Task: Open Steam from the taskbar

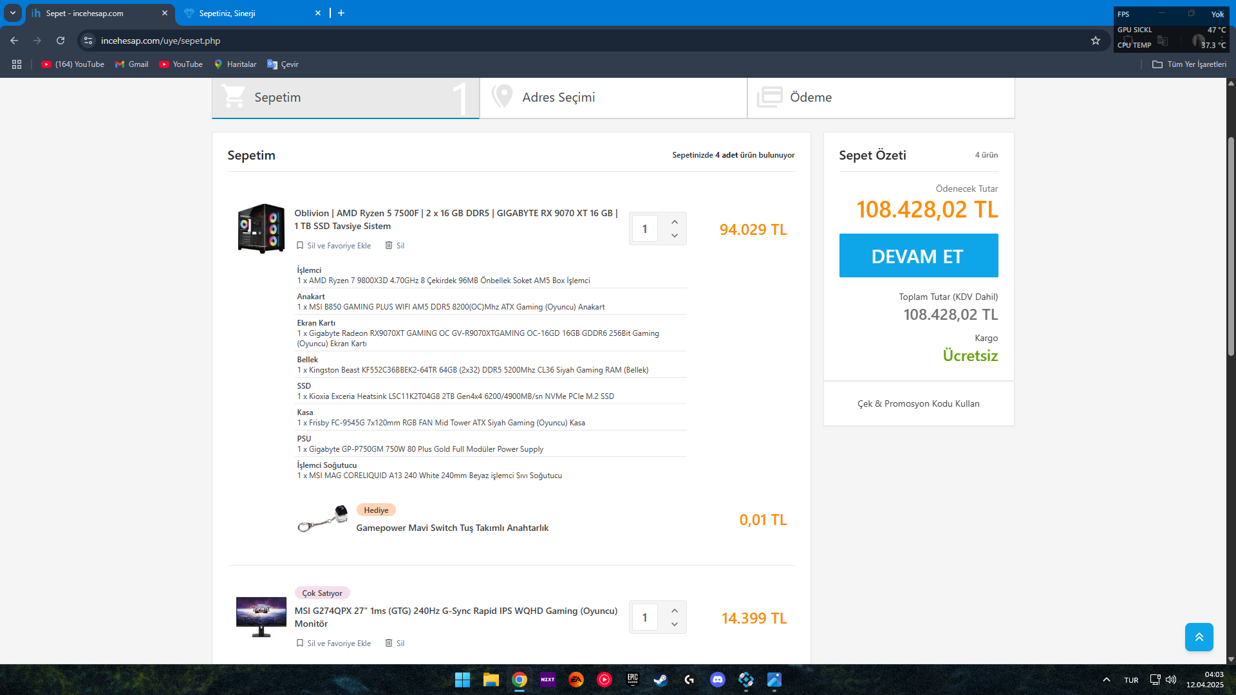Action: (660, 680)
